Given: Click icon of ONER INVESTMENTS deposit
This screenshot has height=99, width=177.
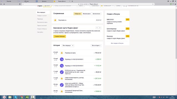Looking at the screenshot, I should pos(62,78).
